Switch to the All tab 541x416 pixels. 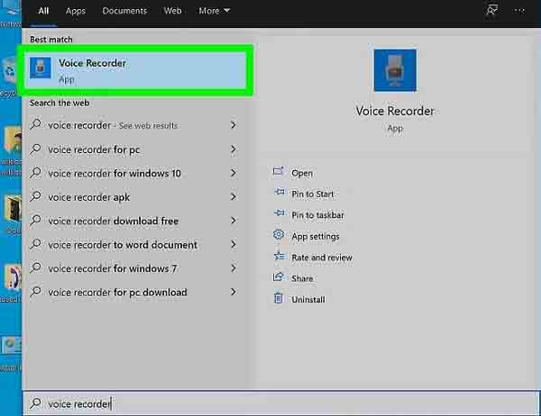[x=43, y=11]
